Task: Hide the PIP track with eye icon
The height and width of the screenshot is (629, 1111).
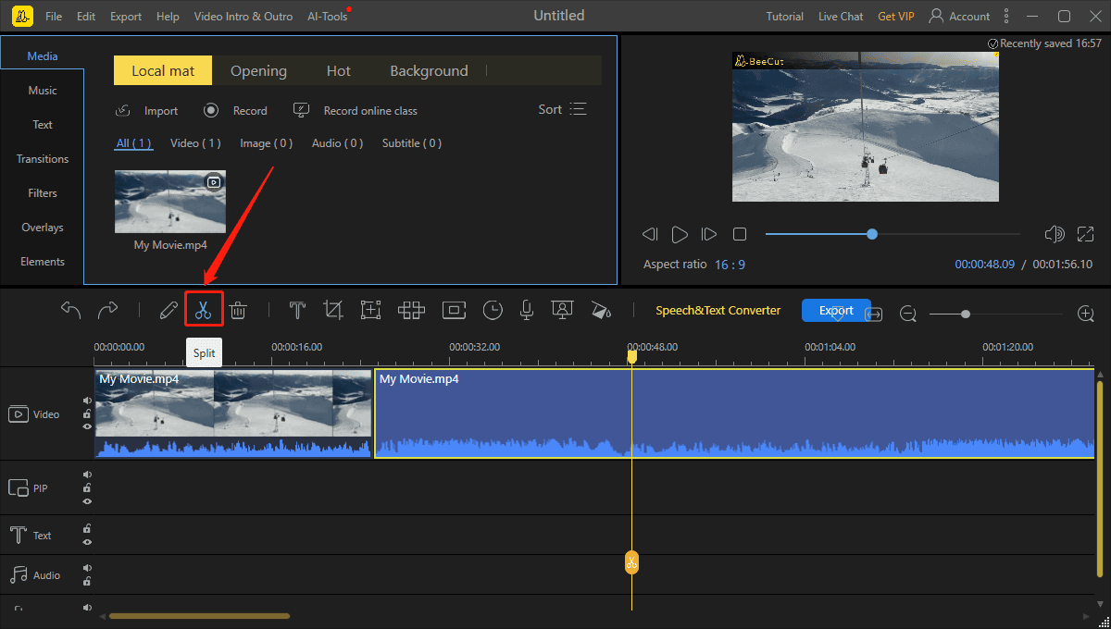Action: click(x=87, y=500)
